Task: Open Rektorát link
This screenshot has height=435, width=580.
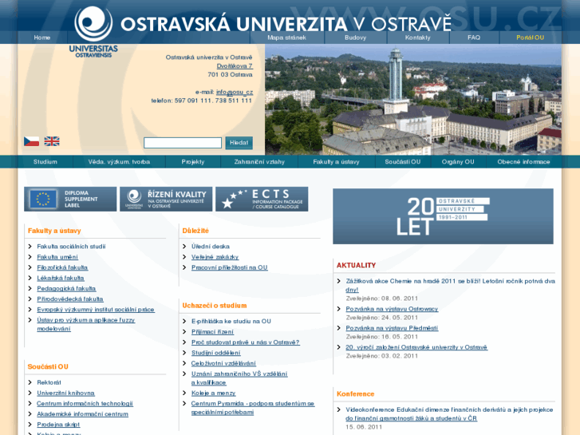Action: click(49, 382)
